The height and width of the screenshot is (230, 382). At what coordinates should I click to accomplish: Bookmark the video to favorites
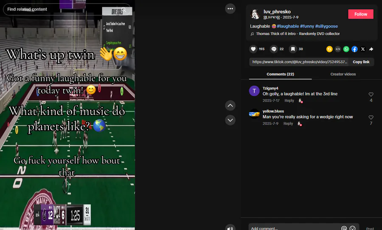tap(293, 49)
